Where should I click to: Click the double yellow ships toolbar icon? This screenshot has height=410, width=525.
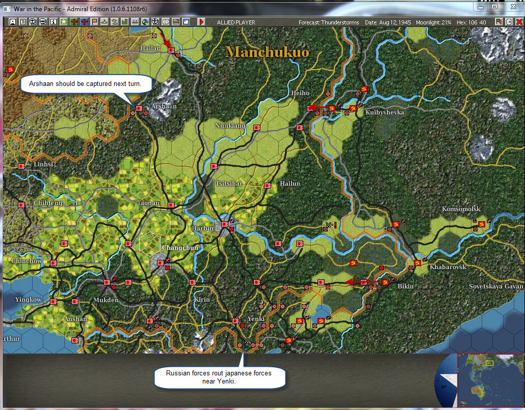click(115, 22)
